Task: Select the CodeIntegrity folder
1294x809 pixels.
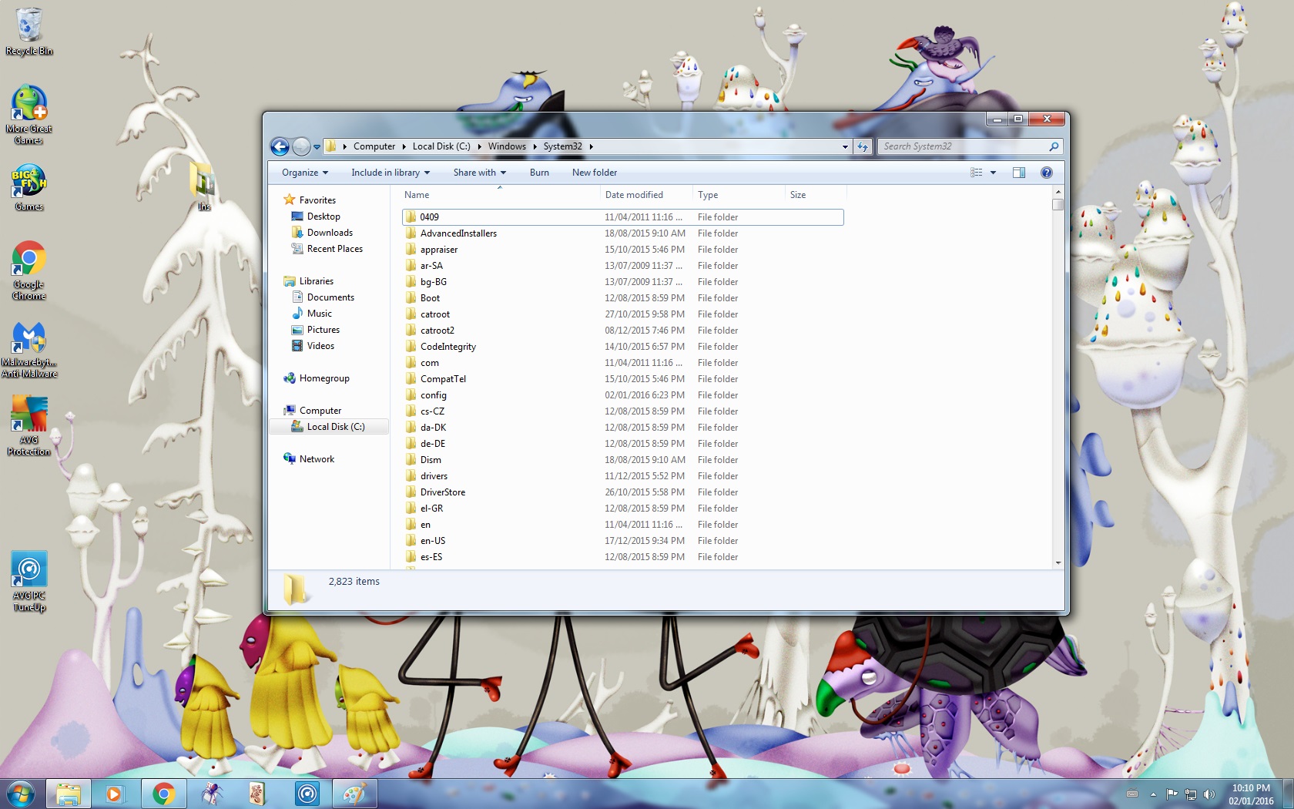Action: [448, 347]
